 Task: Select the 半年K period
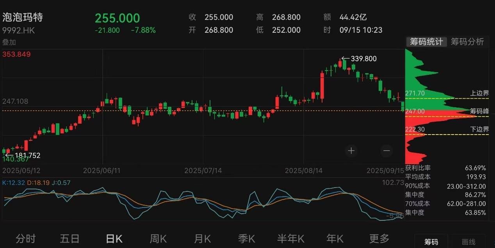click(x=290, y=238)
